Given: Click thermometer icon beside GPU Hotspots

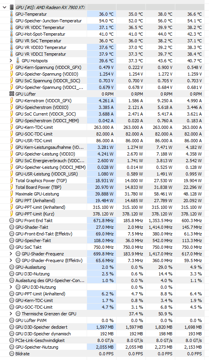Looking at the screenshot, I should pyautogui.click(x=18, y=61).
